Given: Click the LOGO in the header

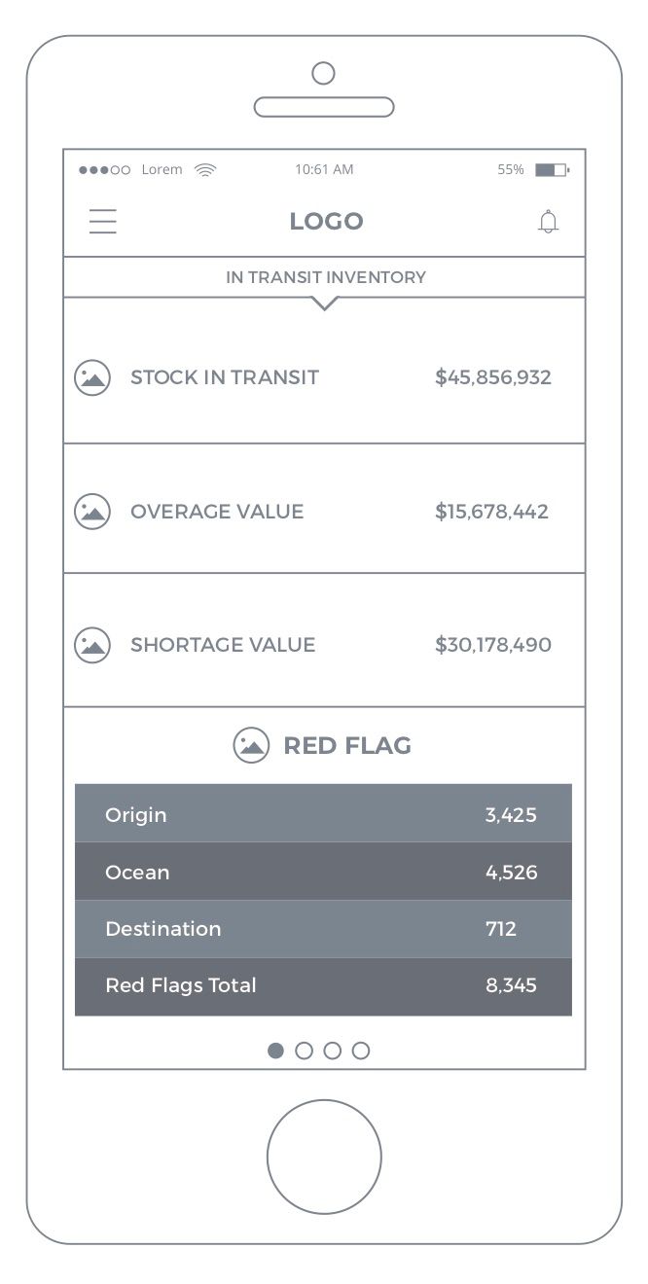Looking at the screenshot, I should coord(326,222).
